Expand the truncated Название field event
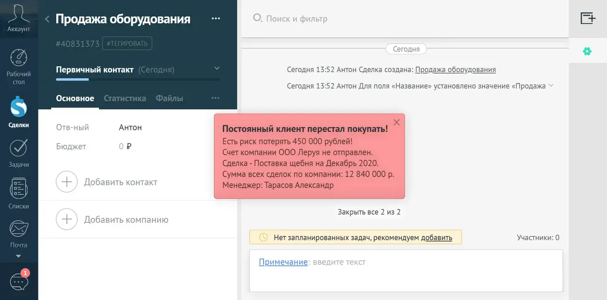The image size is (607, 300). [x=551, y=86]
